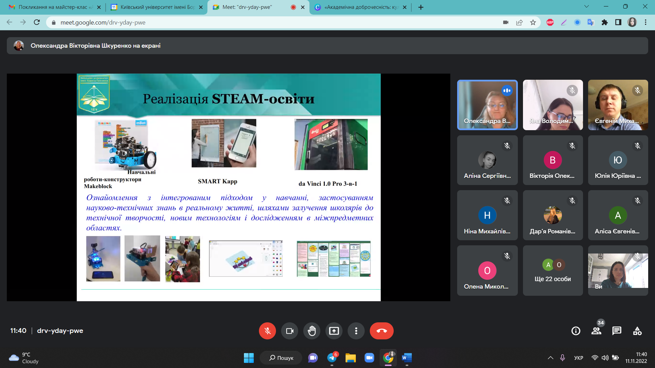Open a new browser tab with plus button
Image resolution: width=655 pixels, height=368 pixels.
421,7
